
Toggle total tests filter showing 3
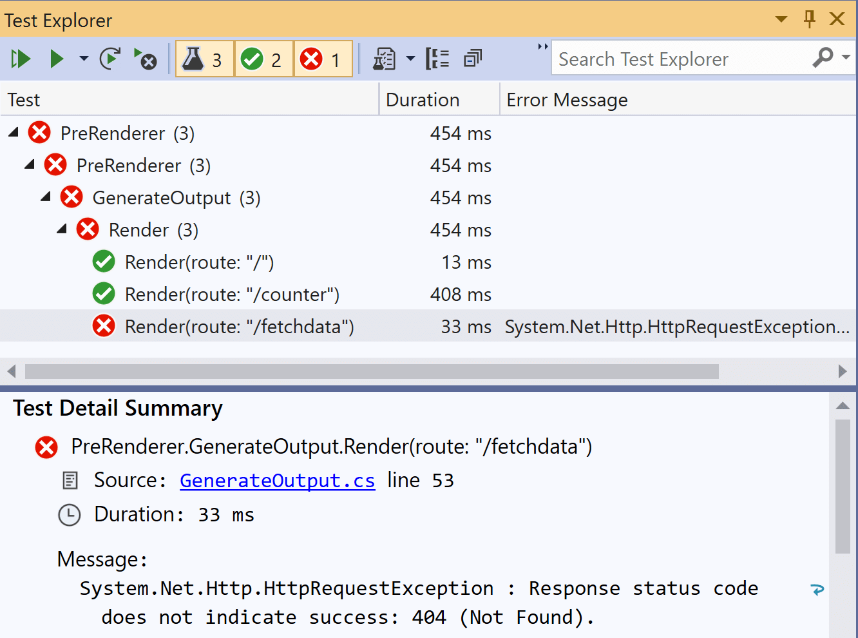[204, 59]
